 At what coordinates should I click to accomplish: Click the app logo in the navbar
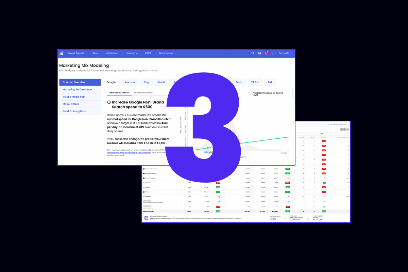62,53
